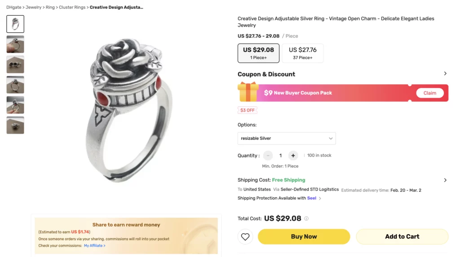Open the Cluster Rings breadcrumb category

(x=72, y=8)
